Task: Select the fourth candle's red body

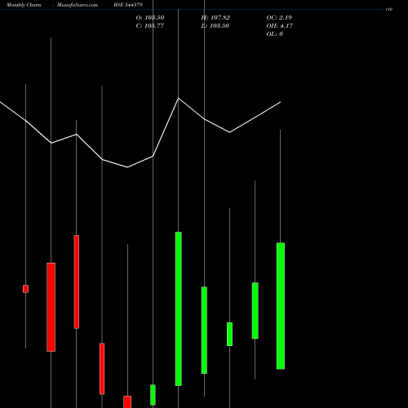Action: click(102, 369)
